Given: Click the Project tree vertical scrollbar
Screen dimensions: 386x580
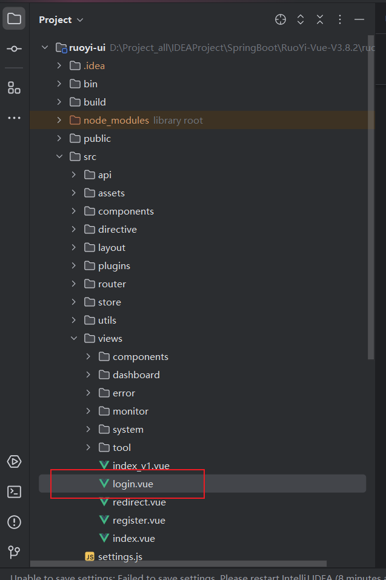Looking at the screenshot, I should 371,200.
